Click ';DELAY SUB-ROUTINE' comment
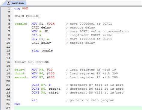Screen dimensions: 142x110 coord(31,62)
